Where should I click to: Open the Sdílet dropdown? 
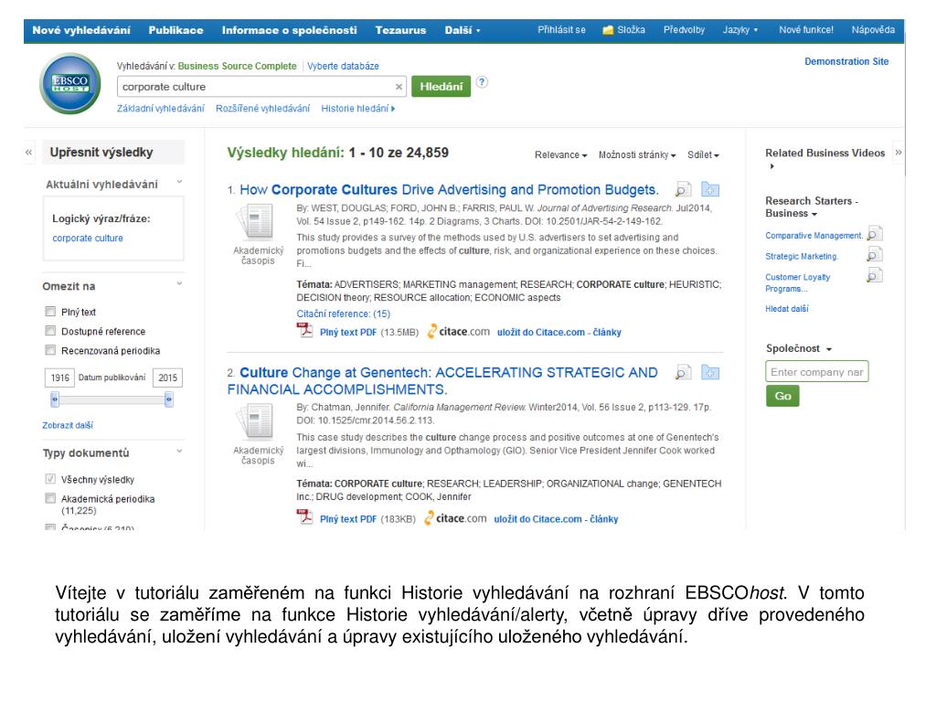coord(703,154)
